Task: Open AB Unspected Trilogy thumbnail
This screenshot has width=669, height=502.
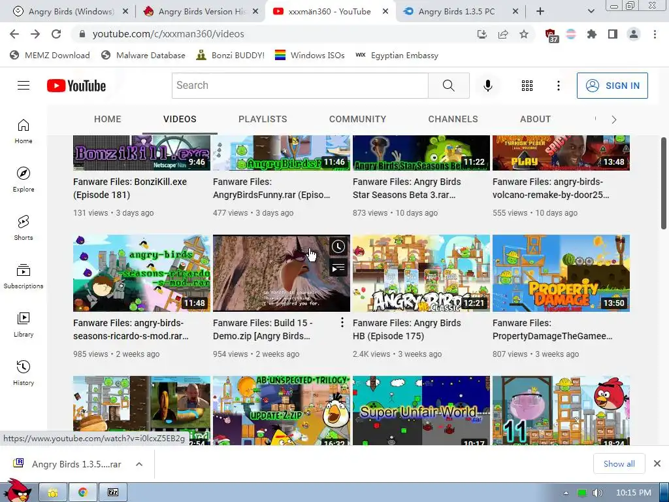Action: point(281,410)
